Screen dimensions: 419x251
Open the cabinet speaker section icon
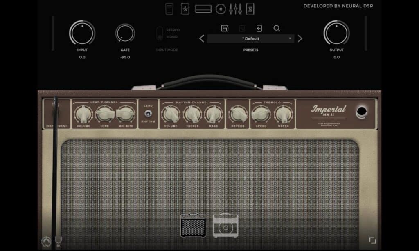pos(221,9)
